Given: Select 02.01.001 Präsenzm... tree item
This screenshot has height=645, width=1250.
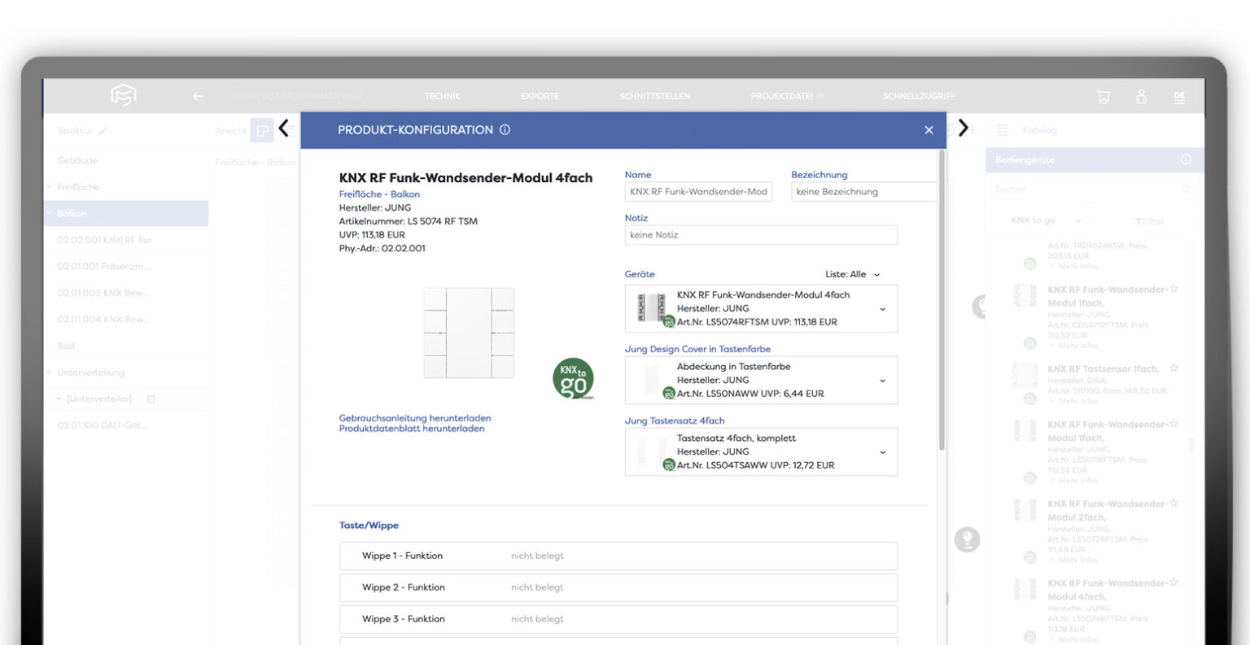Looking at the screenshot, I should 103,267.
